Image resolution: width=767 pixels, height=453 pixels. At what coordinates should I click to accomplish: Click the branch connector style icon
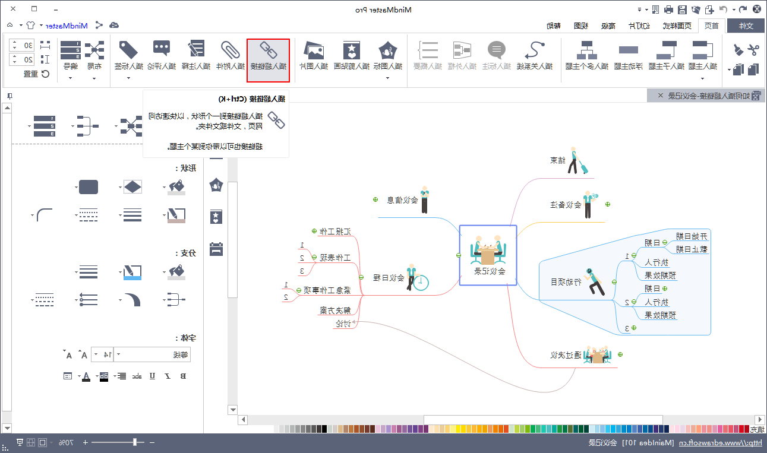tap(176, 299)
